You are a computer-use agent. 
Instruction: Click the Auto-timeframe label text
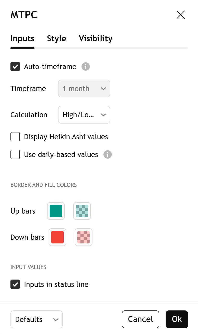(x=50, y=67)
